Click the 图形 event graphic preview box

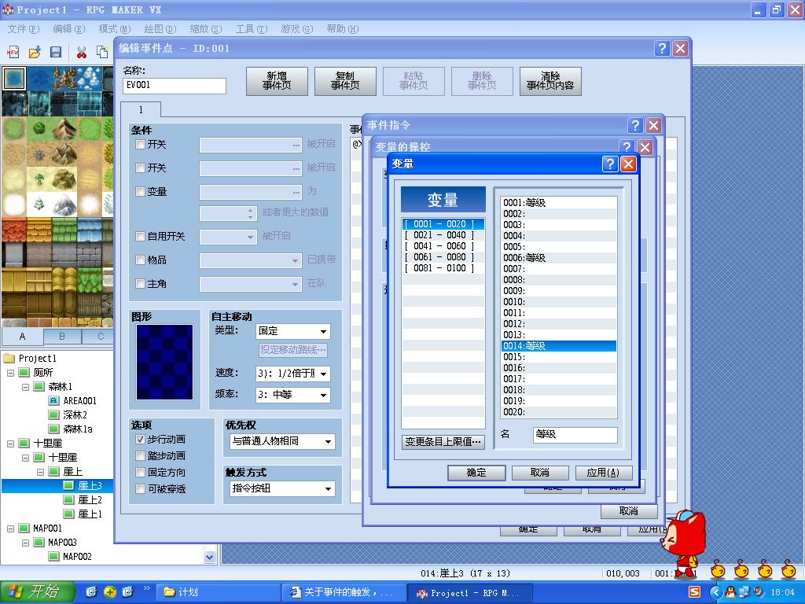click(165, 362)
